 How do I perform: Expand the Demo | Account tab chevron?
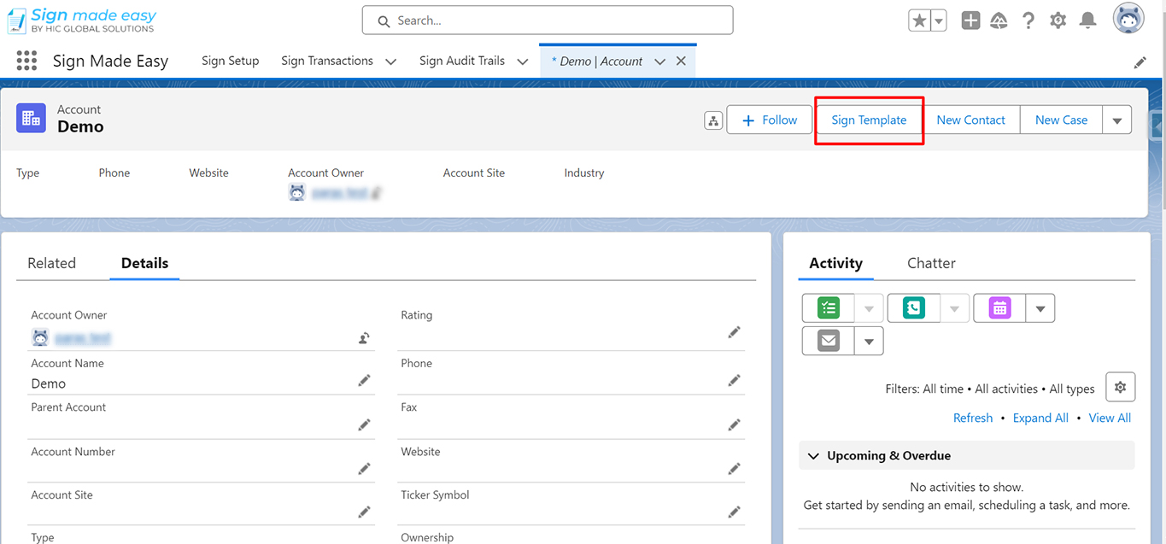pyautogui.click(x=659, y=61)
